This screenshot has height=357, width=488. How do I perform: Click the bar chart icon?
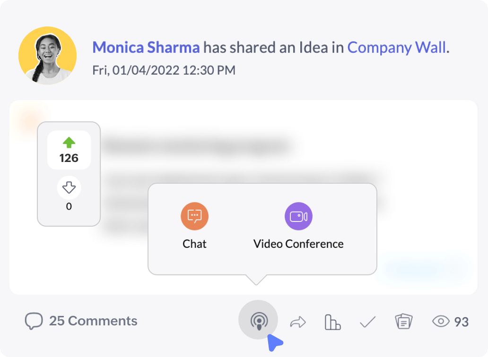[332, 322]
